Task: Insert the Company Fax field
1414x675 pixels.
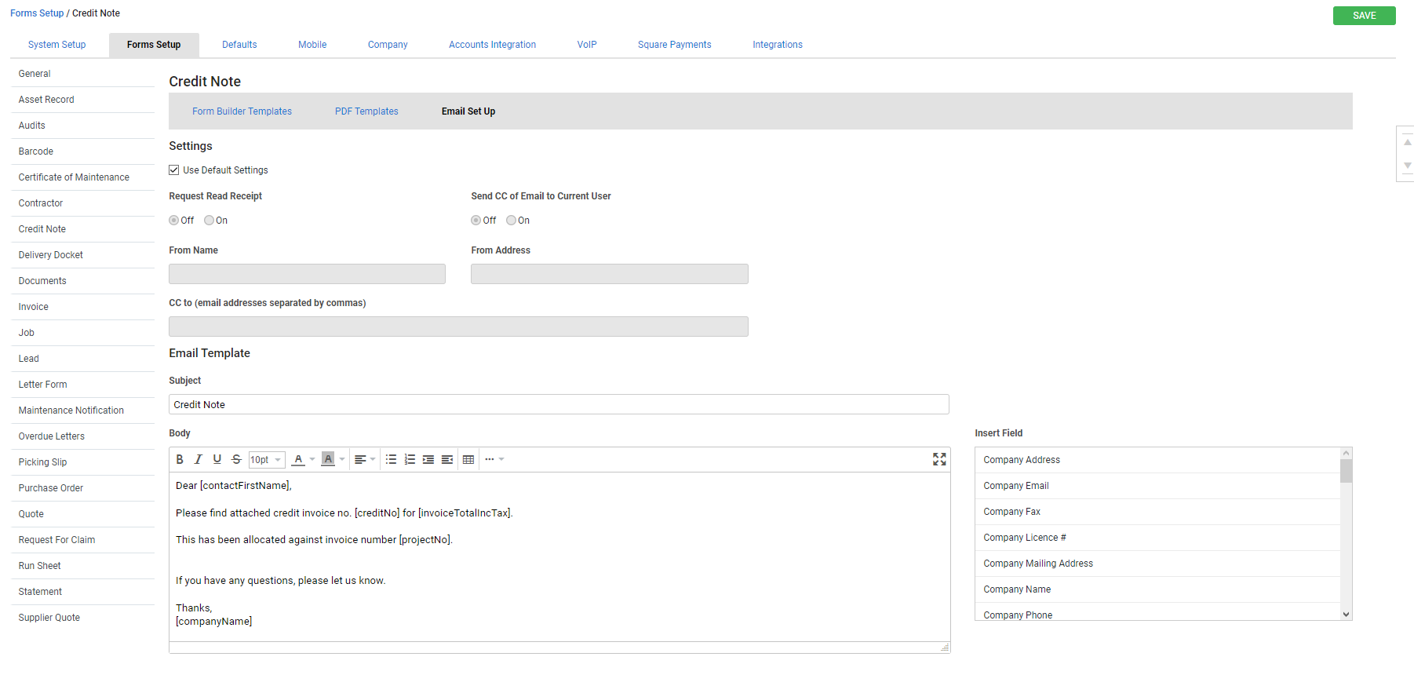Action: point(1158,512)
